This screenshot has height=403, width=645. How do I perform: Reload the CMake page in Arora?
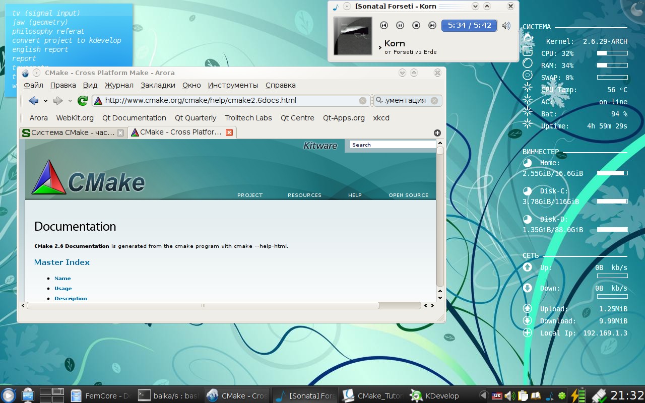tap(83, 101)
